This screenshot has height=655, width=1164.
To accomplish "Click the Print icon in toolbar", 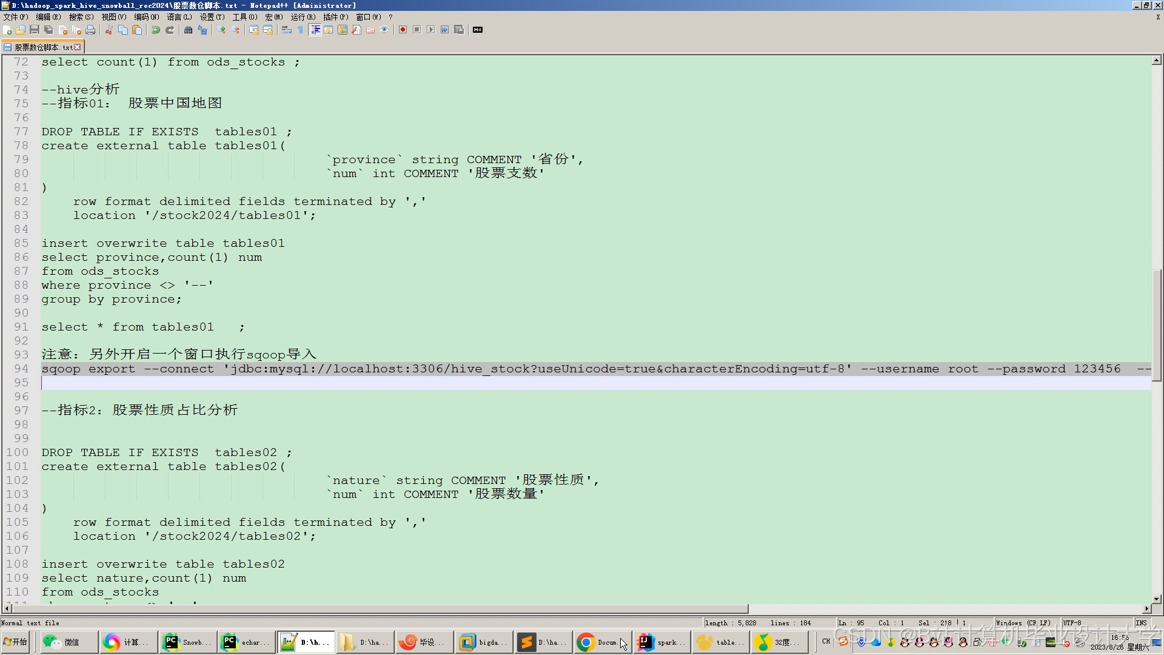I will click(90, 30).
